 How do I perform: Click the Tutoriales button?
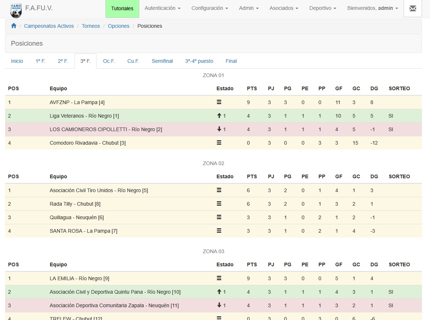(122, 9)
